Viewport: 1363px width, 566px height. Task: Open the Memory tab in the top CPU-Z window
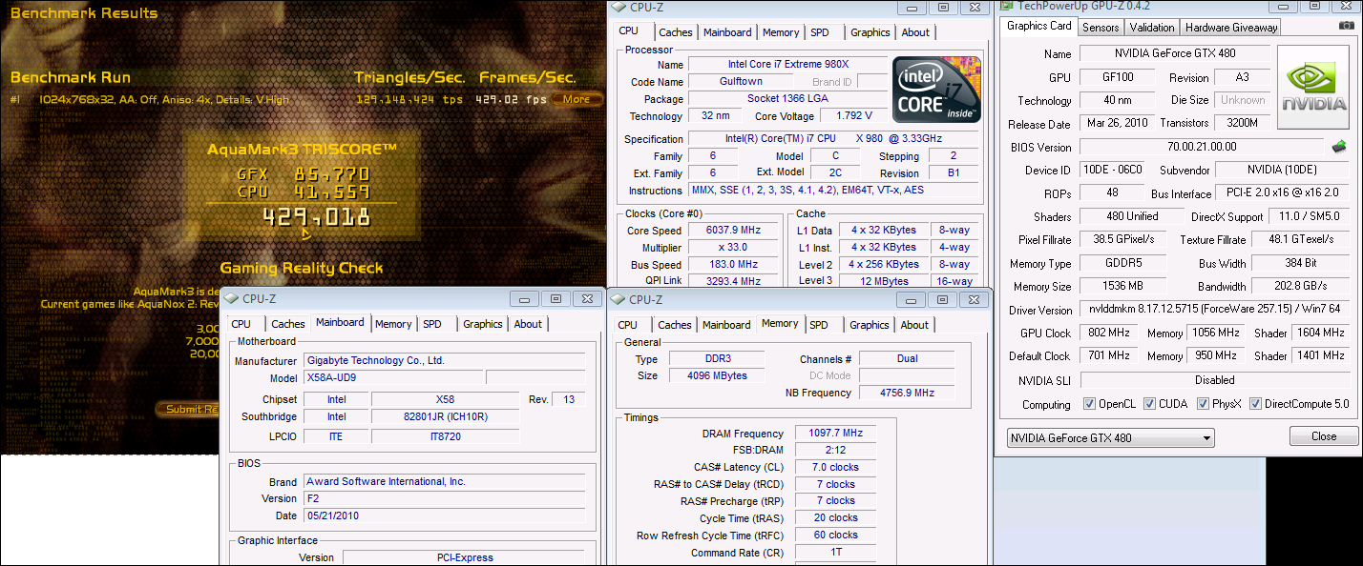coord(781,32)
